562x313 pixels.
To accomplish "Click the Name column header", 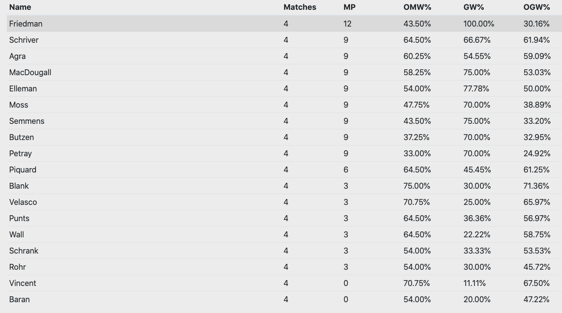I will 20,7.
